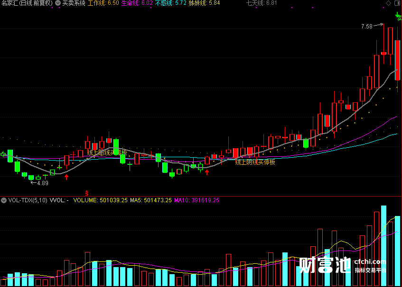Click the red S marker on the time axis

[87, 193]
